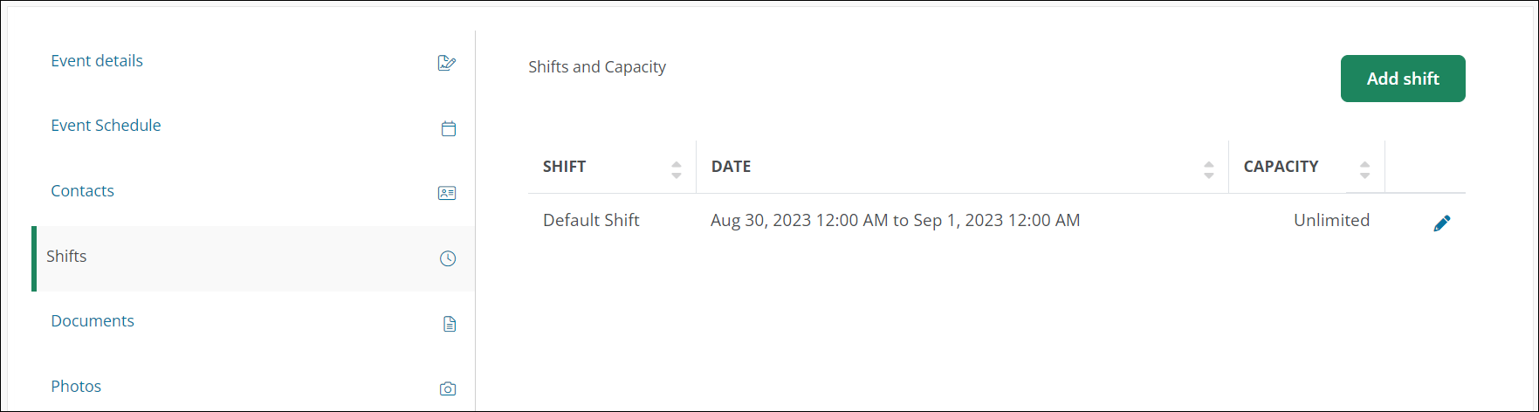Screen dimensions: 1539x412
Task: Select the Shifts sidebar item
Action: coord(66,257)
